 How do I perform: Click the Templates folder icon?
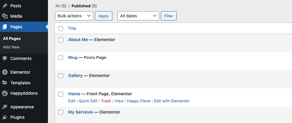coord(5,83)
